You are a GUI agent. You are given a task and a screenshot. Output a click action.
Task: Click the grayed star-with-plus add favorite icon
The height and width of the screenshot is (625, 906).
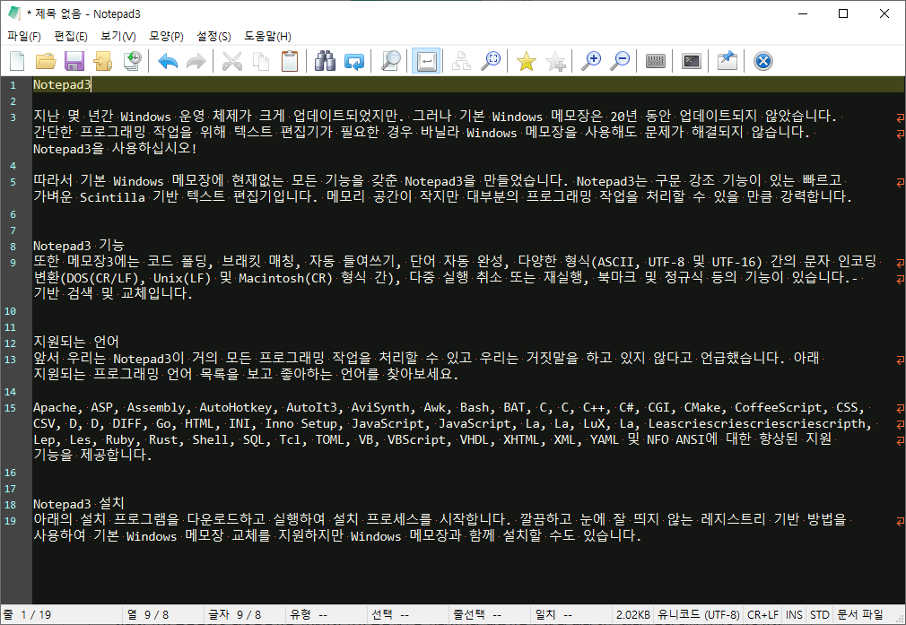click(x=555, y=61)
